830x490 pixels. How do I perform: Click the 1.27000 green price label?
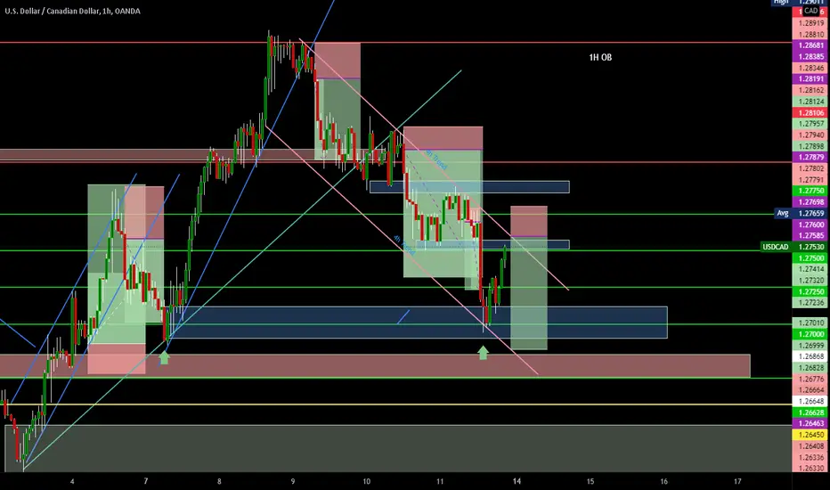click(x=810, y=334)
